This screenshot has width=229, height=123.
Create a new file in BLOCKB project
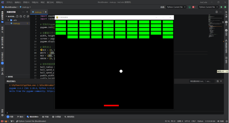18,16
